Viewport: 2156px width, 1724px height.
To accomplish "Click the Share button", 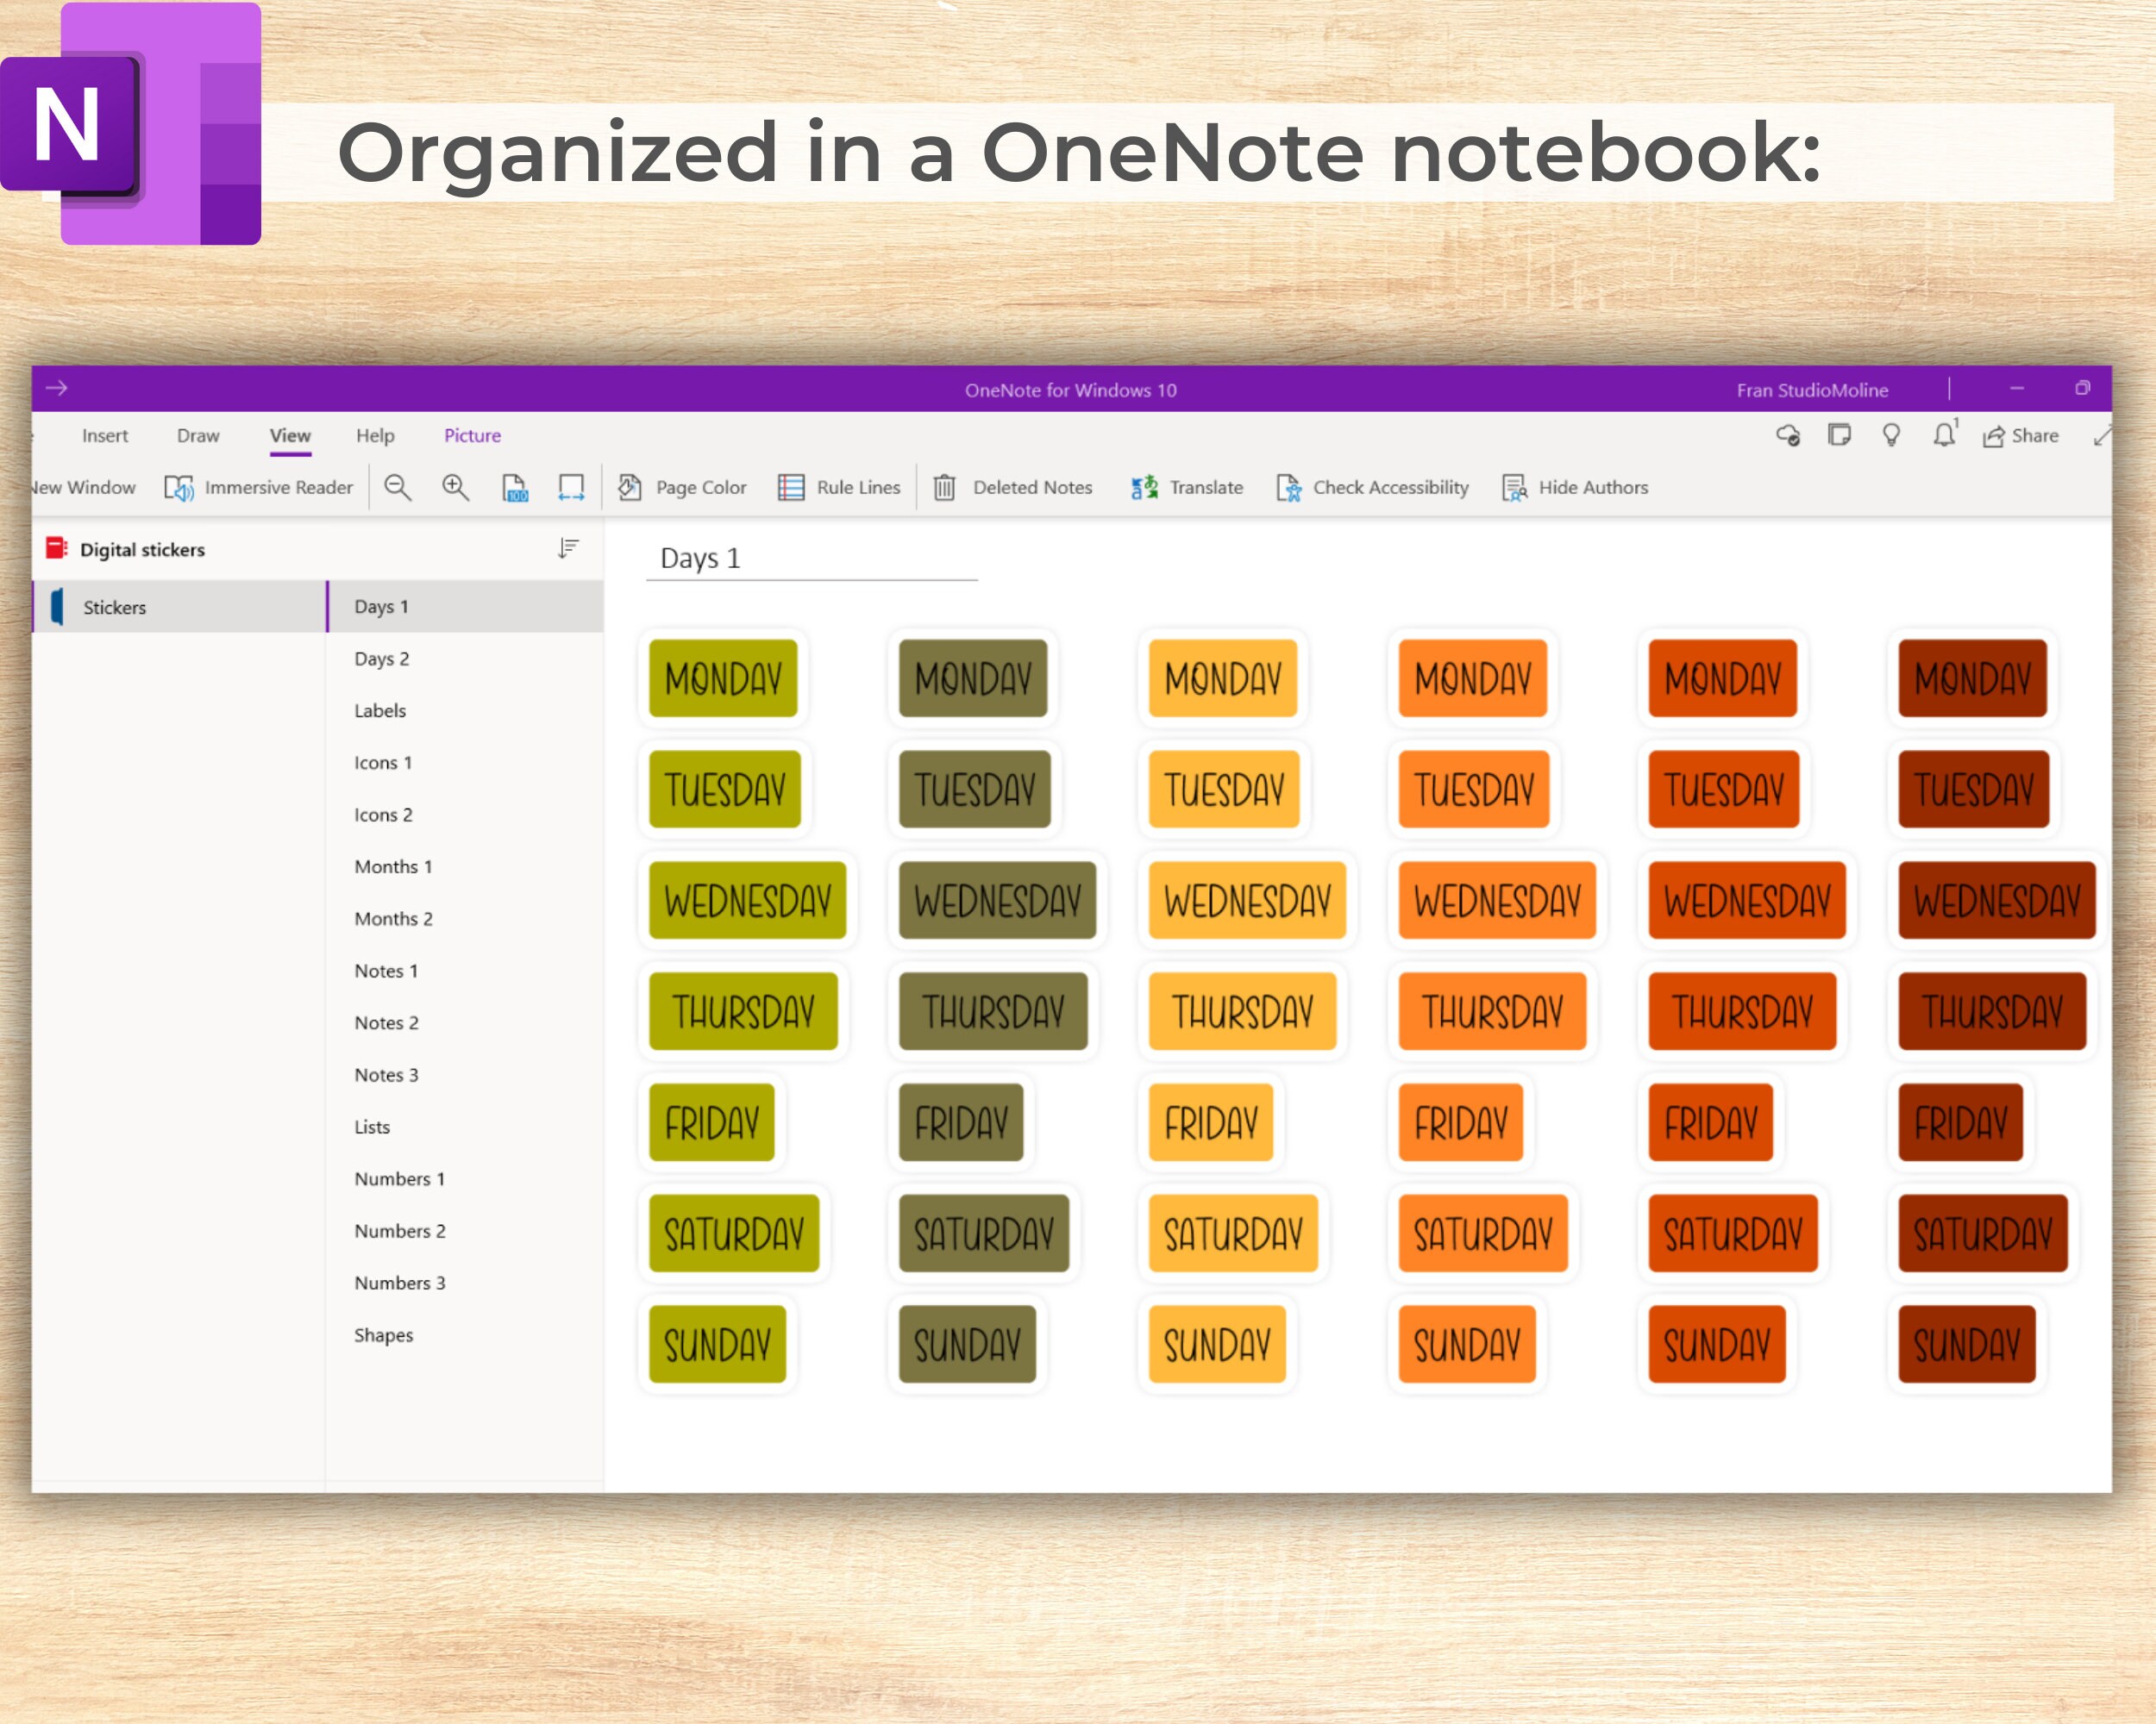I will point(2021,436).
